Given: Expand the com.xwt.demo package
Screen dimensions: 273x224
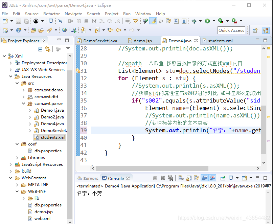Looking at the screenshot, I should 23,90.
